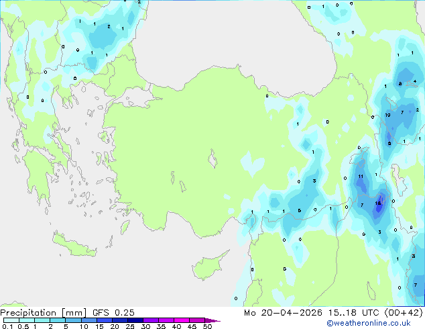Click the legend label "25"
This screenshot has width=425, height=329.
130,326
